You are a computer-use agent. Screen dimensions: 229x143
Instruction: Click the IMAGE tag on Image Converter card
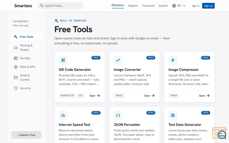tap(119, 96)
